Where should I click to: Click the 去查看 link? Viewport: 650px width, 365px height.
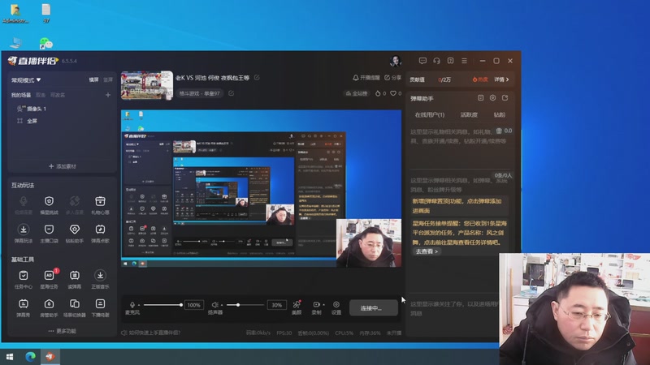click(x=427, y=251)
